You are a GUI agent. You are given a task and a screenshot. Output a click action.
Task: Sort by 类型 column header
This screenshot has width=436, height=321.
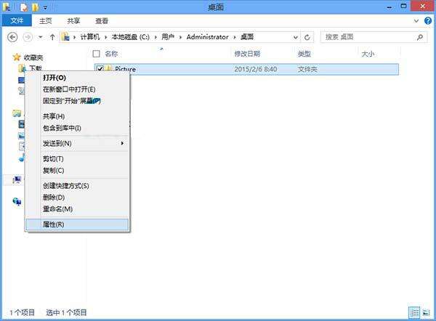(x=304, y=54)
